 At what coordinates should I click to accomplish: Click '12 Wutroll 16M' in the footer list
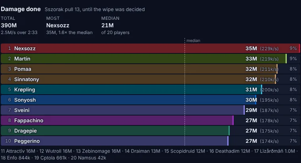coord(55,151)
